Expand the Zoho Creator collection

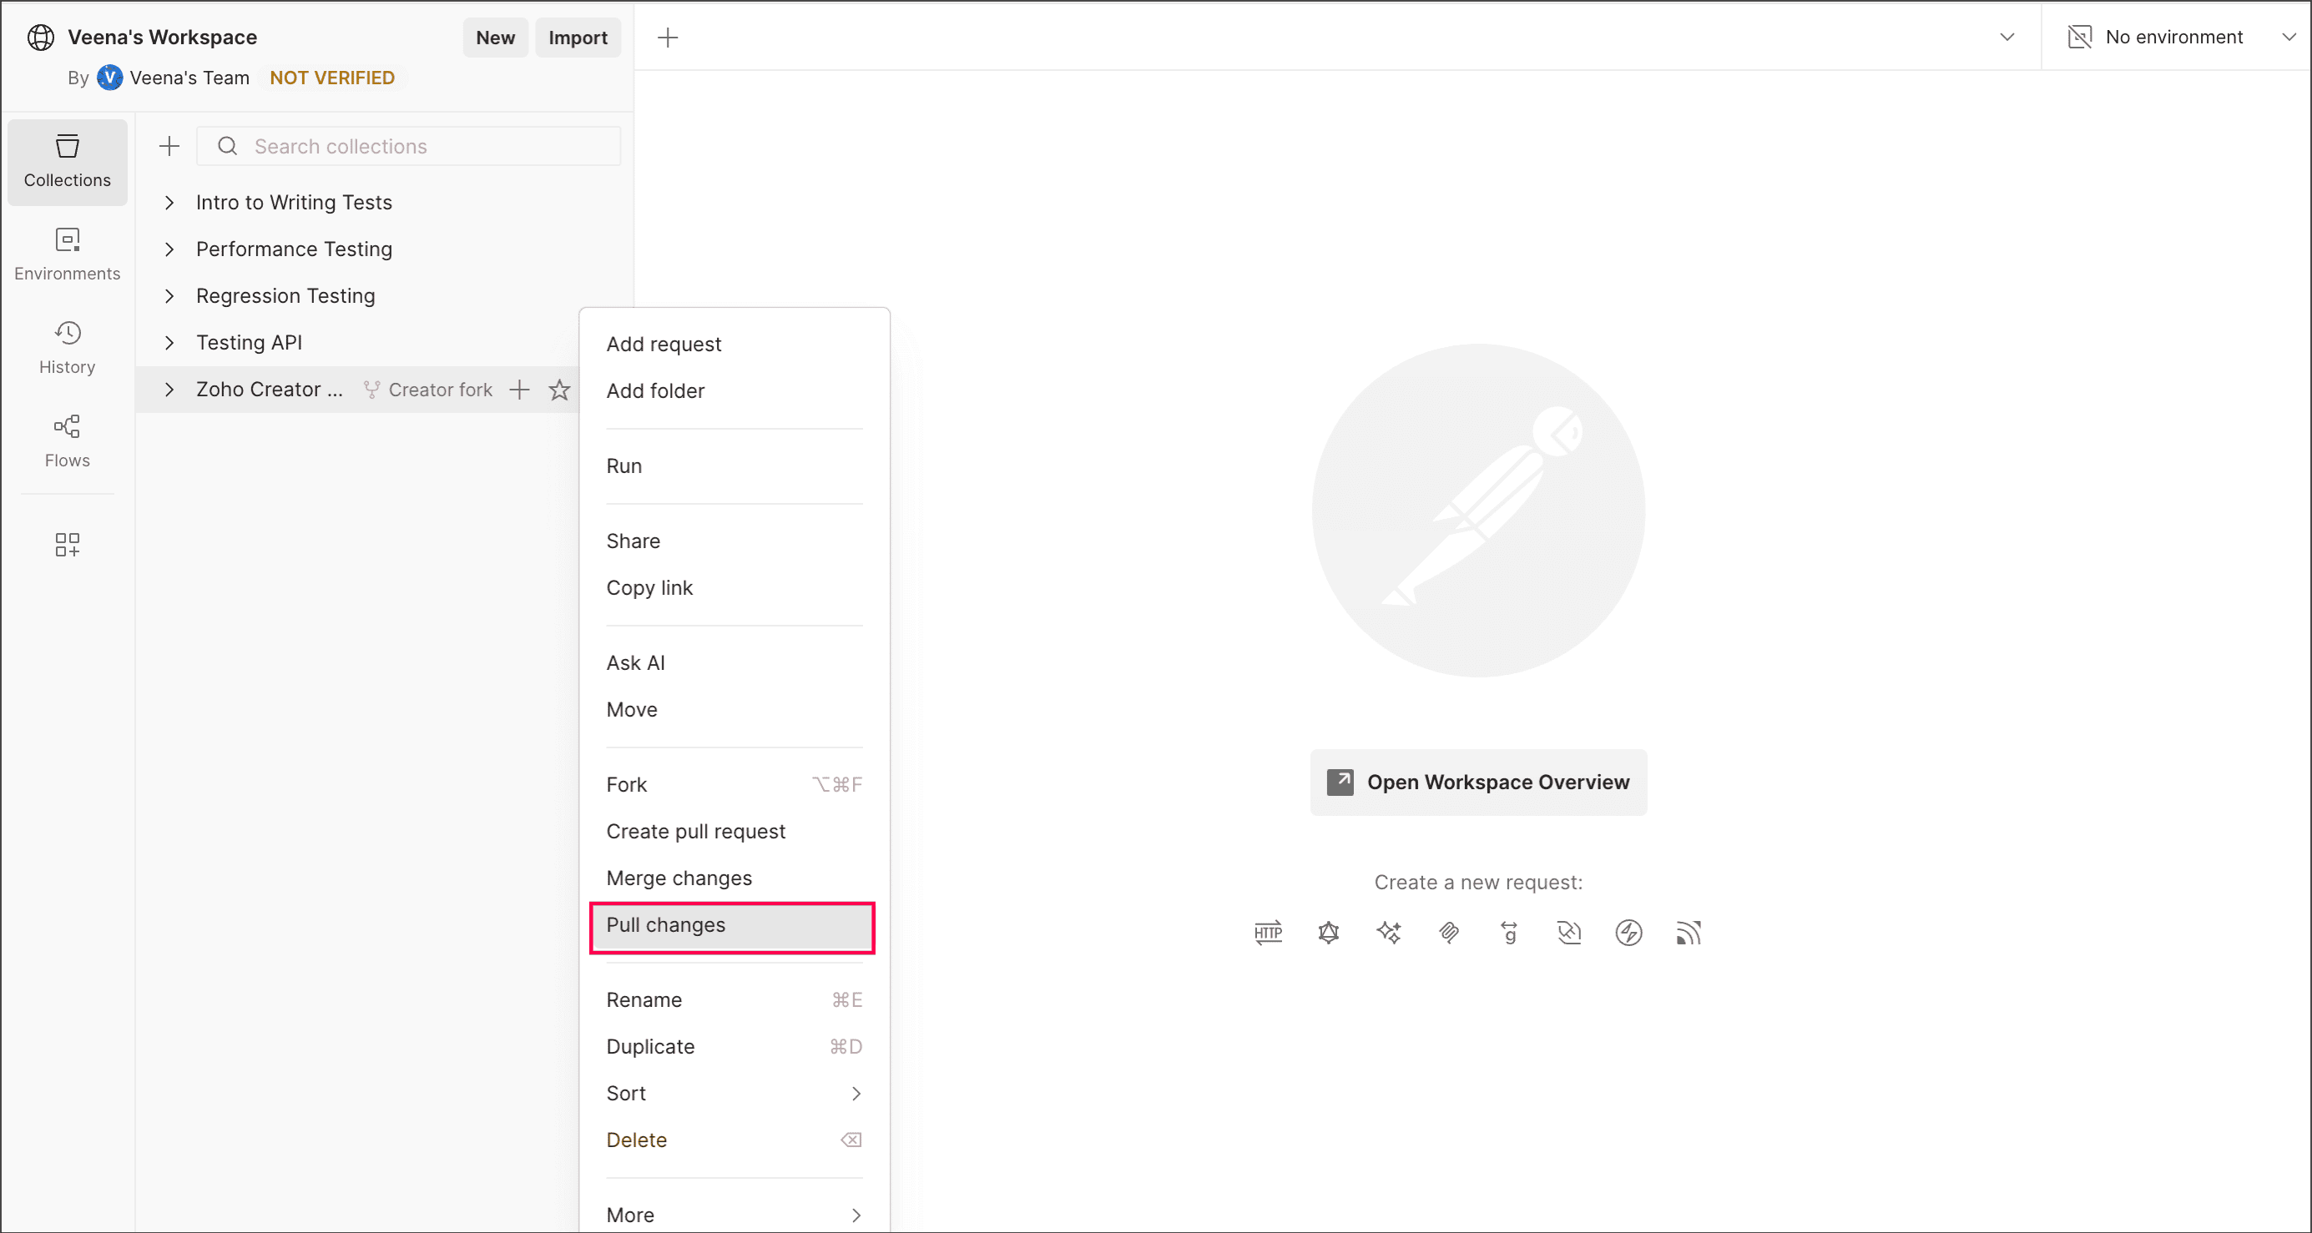click(169, 390)
